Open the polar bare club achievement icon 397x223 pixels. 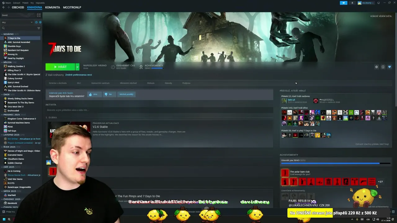(285, 173)
